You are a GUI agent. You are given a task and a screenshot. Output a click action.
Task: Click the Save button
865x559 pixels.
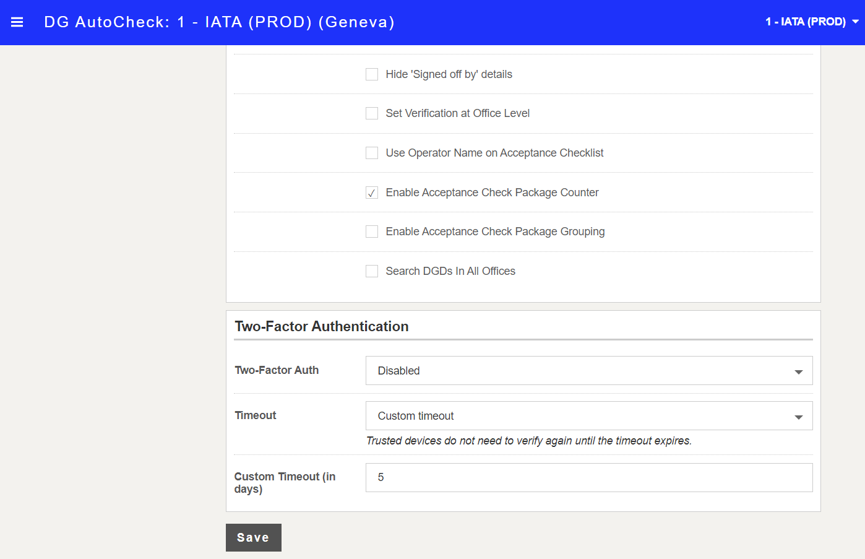pyautogui.click(x=254, y=537)
